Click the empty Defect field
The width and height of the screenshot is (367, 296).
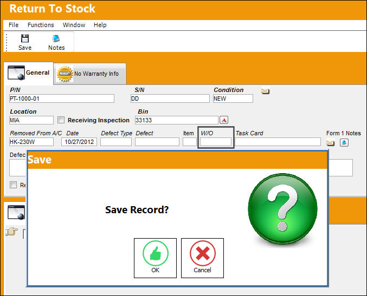coord(157,142)
